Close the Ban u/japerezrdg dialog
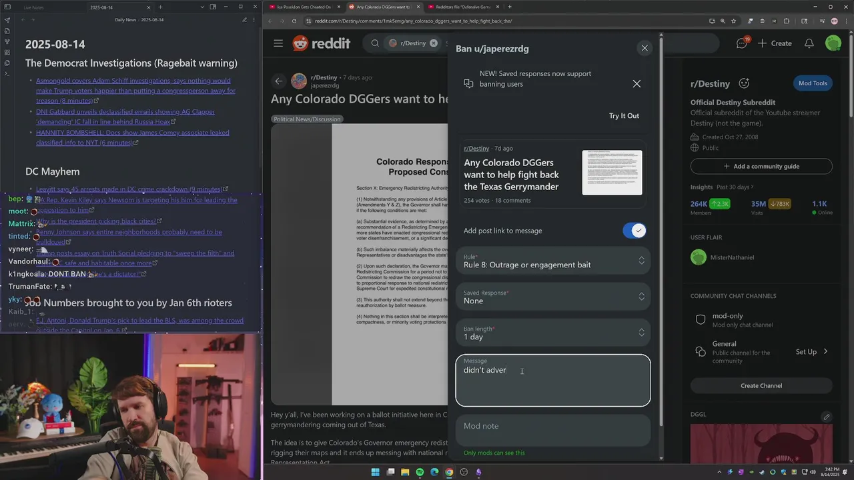The height and width of the screenshot is (480, 854). click(645, 48)
